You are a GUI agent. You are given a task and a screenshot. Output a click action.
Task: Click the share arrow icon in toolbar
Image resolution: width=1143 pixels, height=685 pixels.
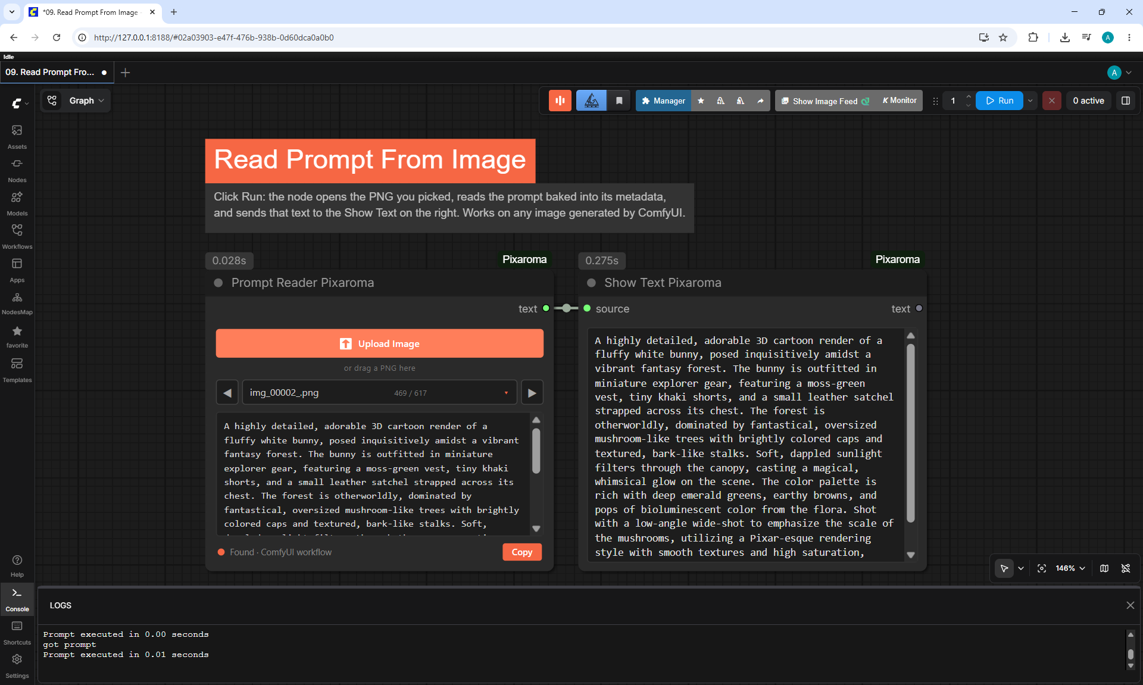[760, 101]
